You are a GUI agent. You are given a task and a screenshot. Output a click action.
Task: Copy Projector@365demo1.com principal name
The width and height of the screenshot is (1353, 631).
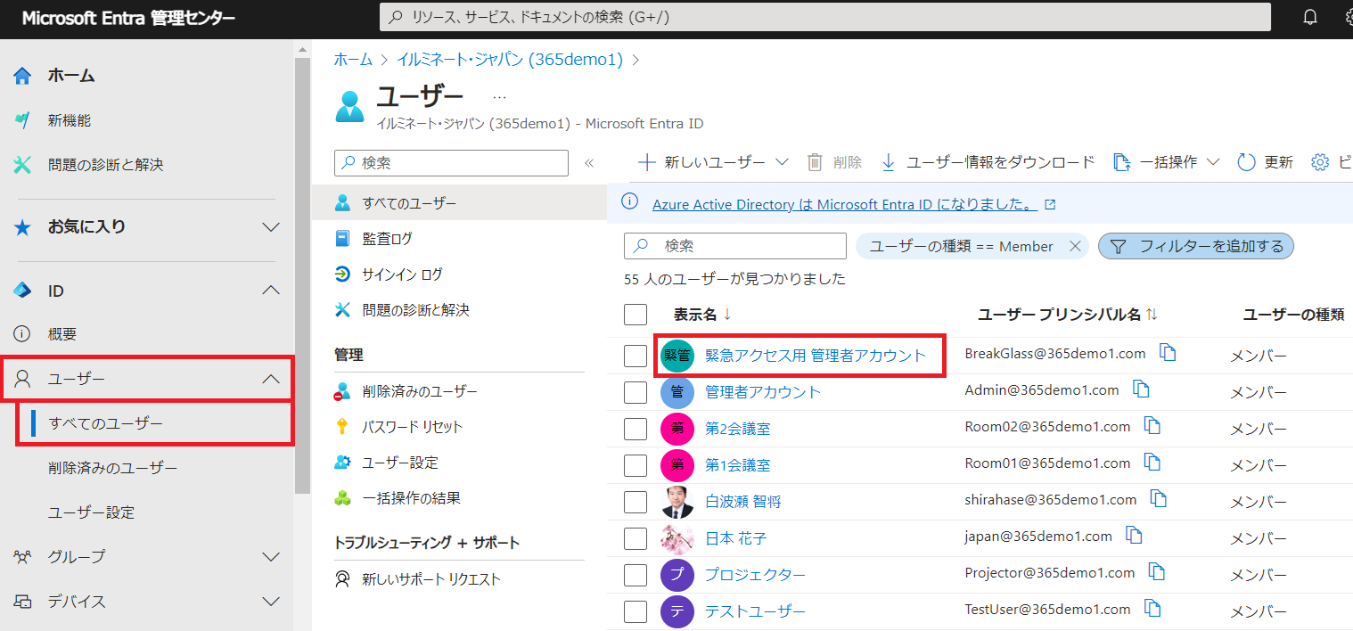tap(1157, 571)
